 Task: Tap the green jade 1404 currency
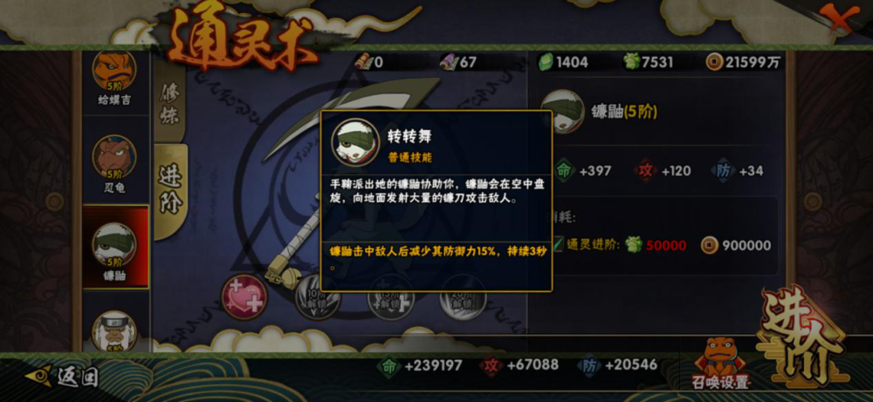(563, 62)
